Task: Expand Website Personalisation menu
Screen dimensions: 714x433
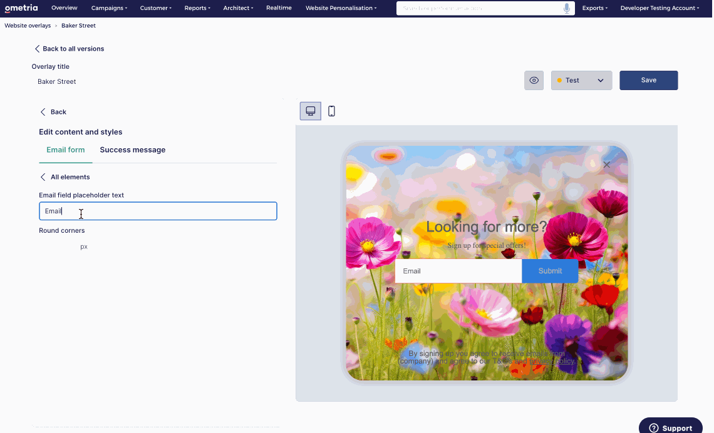Action: pos(341,8)
